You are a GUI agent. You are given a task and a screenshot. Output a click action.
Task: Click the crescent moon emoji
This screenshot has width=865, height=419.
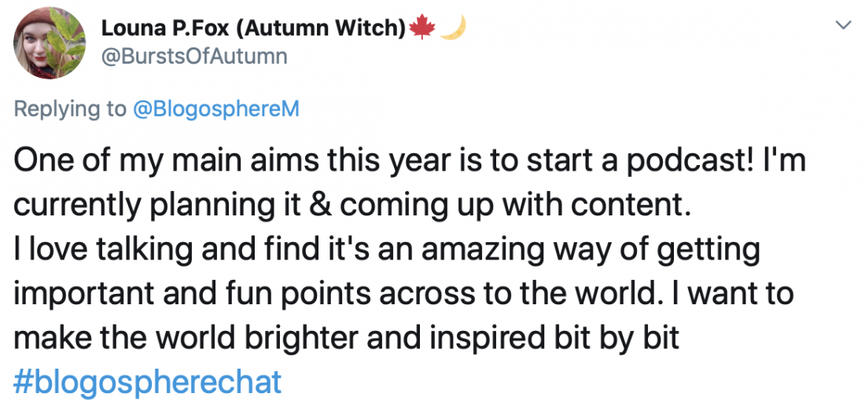(x=451, y=28)
